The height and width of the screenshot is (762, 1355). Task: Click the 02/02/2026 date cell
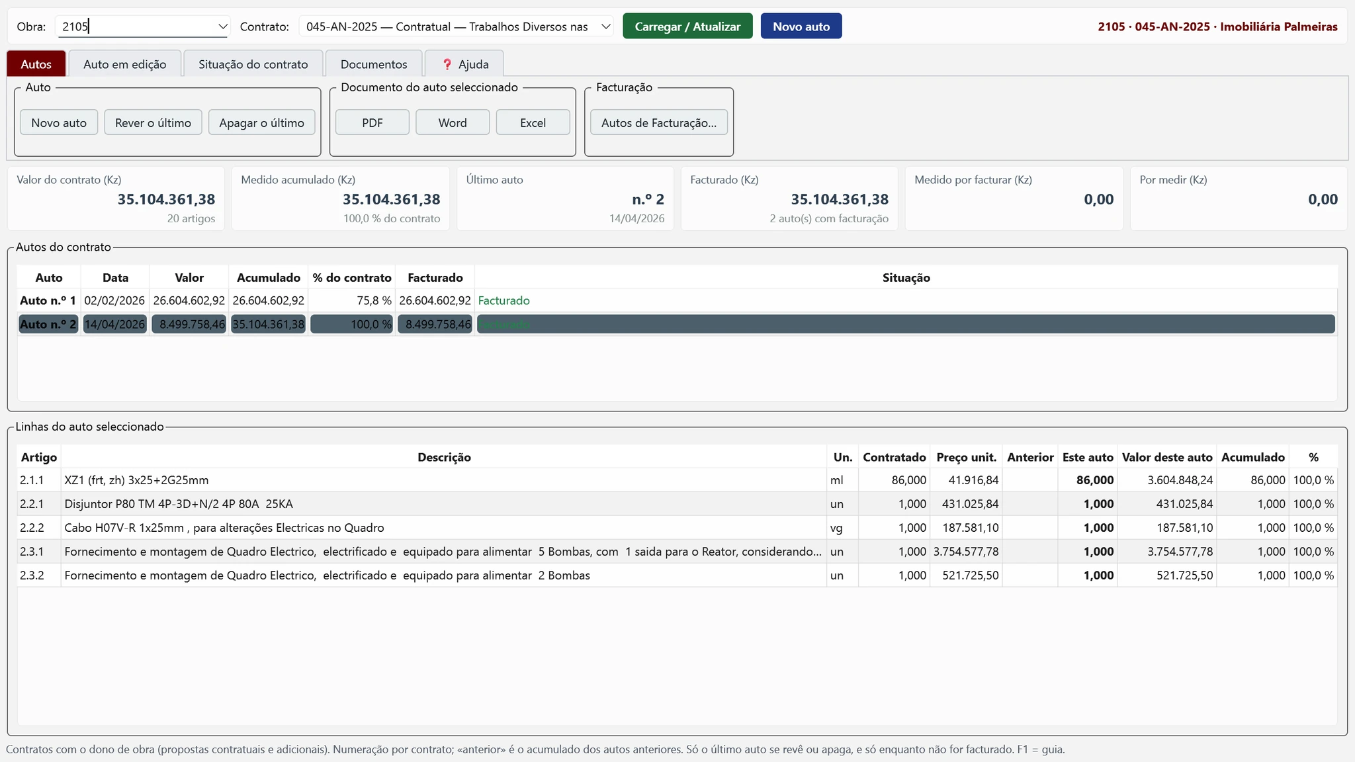(114, 300)
